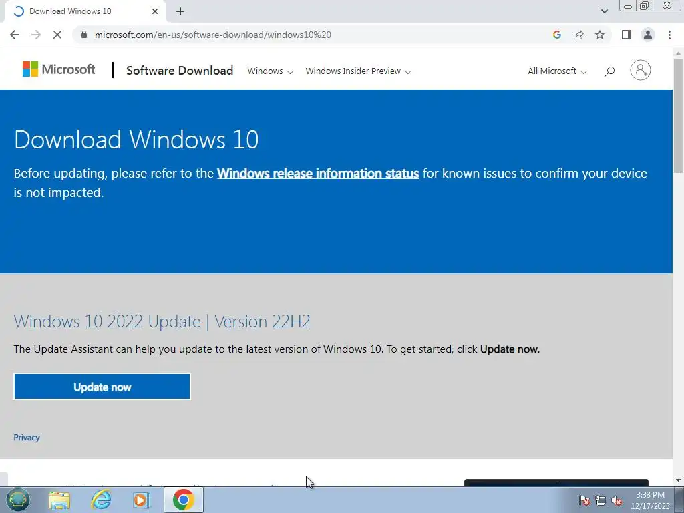Click the padlock site information icon
Screen dimensions: 684x513
tap(84, 35)
